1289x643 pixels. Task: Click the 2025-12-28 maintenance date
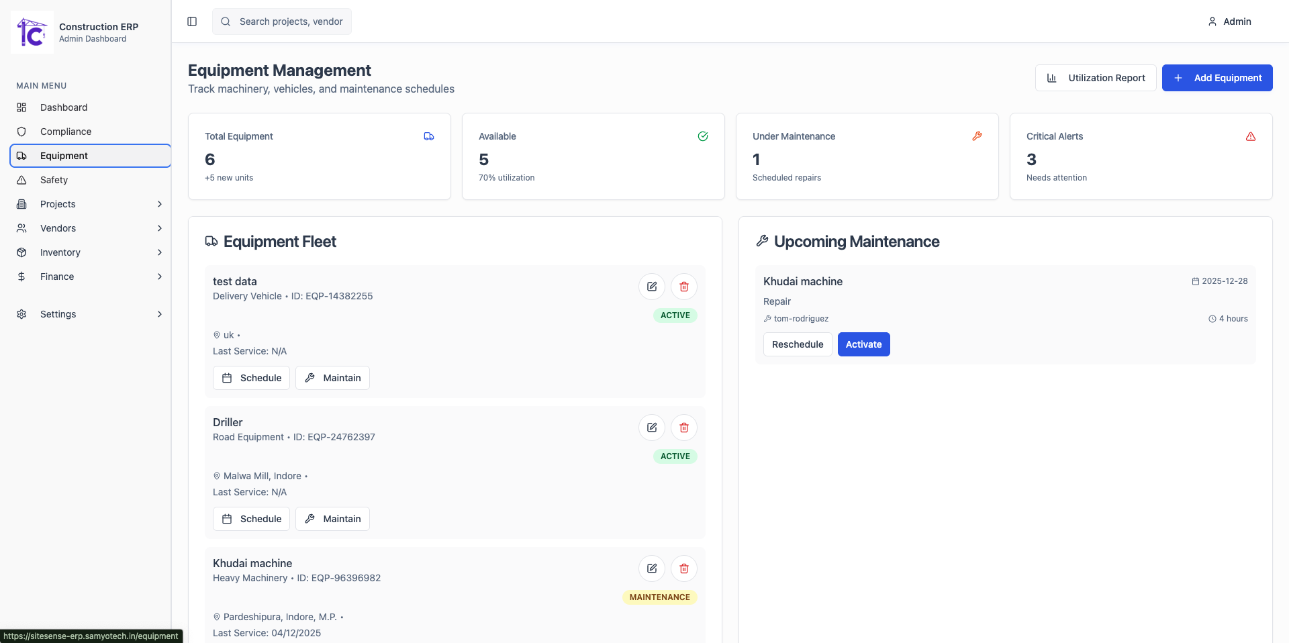coord(1225,281)
